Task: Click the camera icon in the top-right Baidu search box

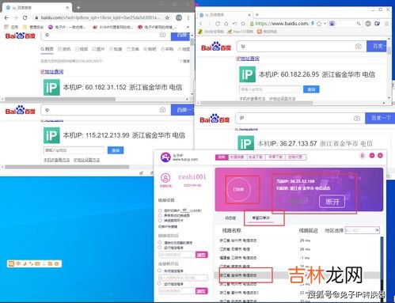Action: pyautogui.click(x=358, y=47)
